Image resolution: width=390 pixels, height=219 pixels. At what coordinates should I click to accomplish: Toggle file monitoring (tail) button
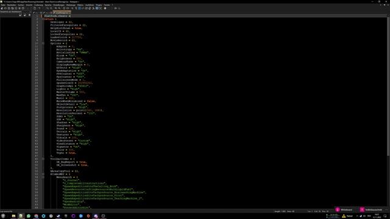point(101,8)
